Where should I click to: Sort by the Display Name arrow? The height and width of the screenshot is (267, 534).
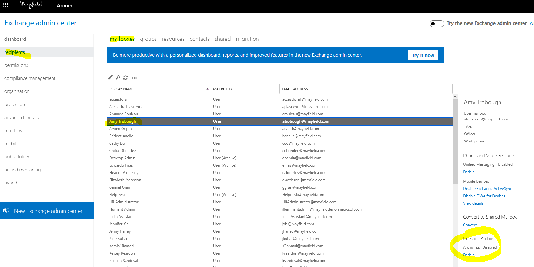pyautogui.click(x=207, y=89)
